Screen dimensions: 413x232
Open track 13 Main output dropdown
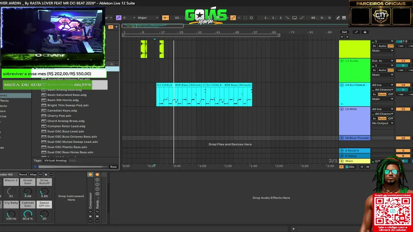383,75
